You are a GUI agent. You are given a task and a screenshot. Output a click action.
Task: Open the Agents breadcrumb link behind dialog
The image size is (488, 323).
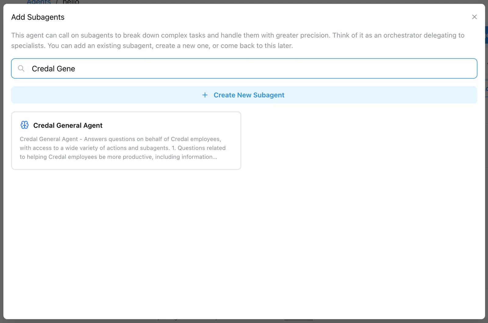(39, 2)
